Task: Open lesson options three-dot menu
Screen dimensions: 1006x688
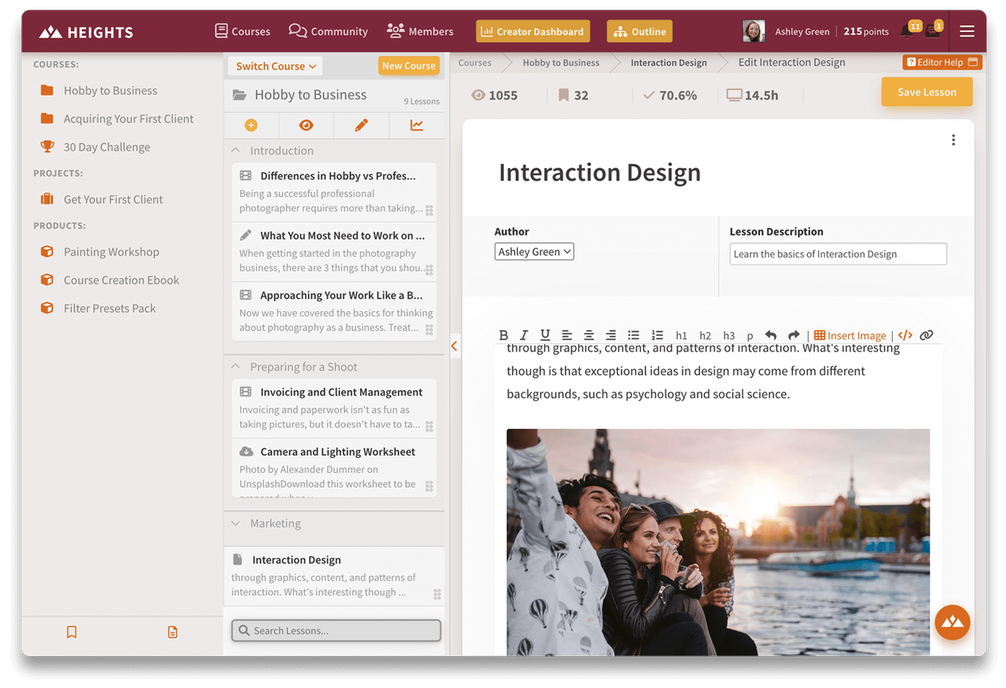Action: point(953,140)
